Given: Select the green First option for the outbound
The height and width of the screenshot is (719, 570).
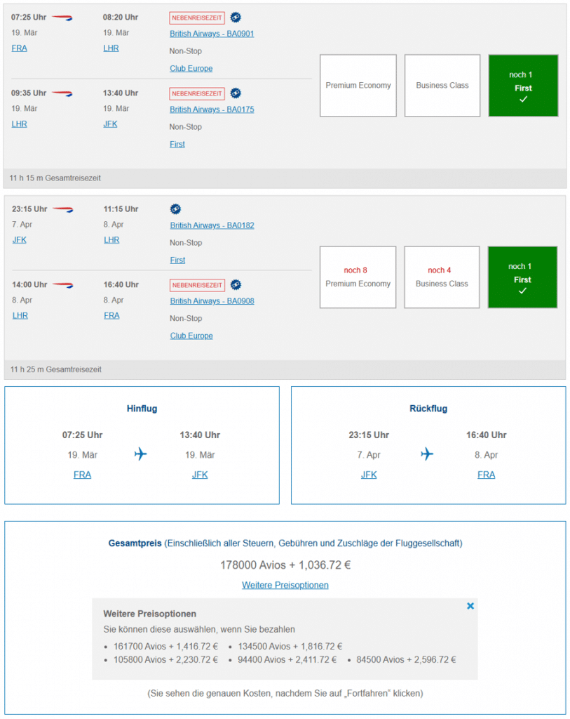Looking at the screenshot, I should coord(522,85).
